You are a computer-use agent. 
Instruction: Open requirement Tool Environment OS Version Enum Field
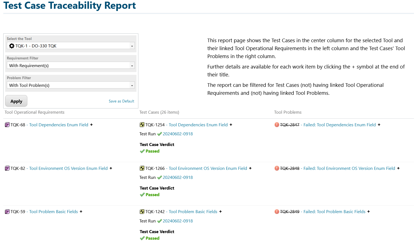point(68,168)
